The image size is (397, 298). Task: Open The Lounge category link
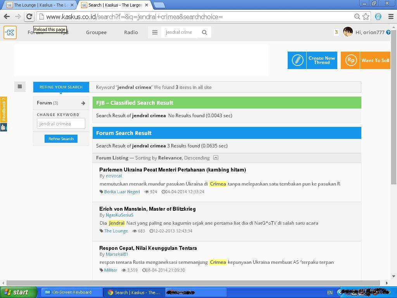pos(116,231)
